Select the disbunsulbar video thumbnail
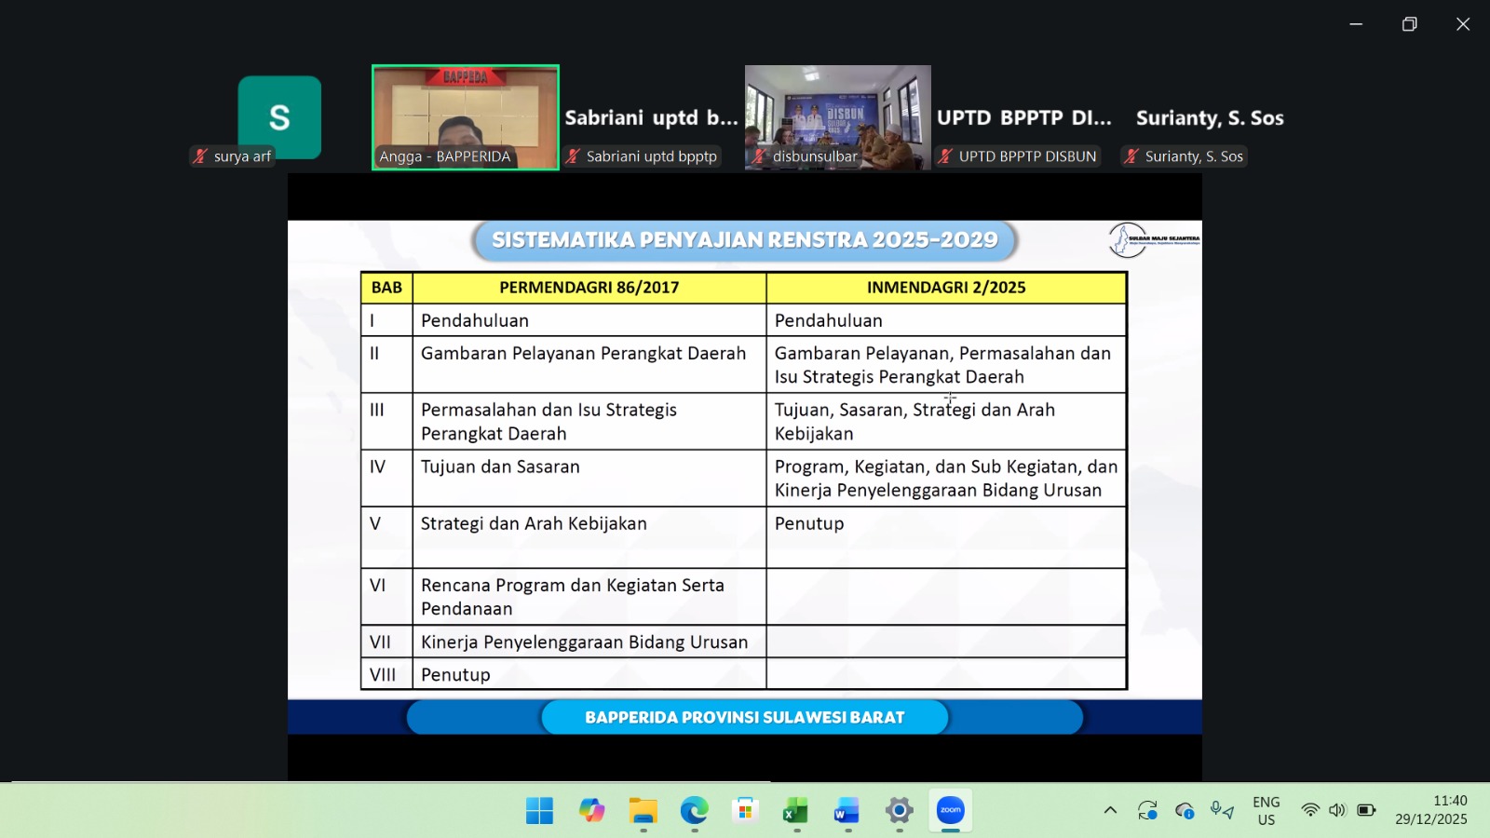Image resolution: width=1490 pixels, height=838 pixels. tap(837, 116)
